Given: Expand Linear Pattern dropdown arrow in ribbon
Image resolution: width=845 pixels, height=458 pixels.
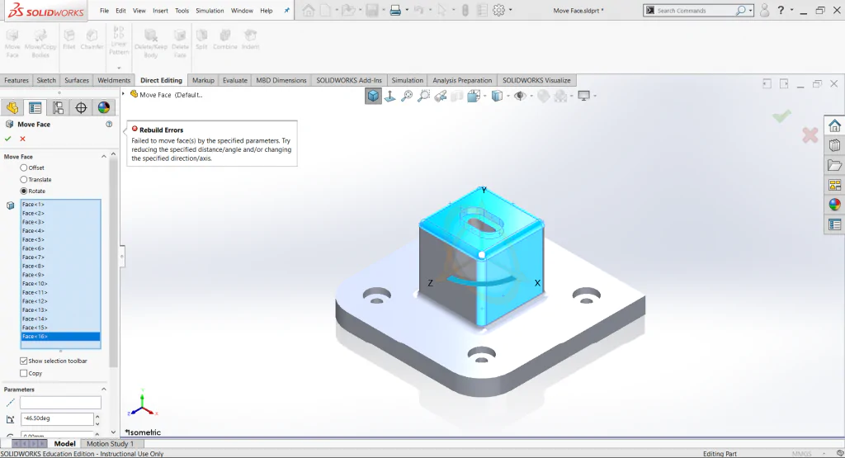Looking at the screenshot, I should click(x=119, y=68).
